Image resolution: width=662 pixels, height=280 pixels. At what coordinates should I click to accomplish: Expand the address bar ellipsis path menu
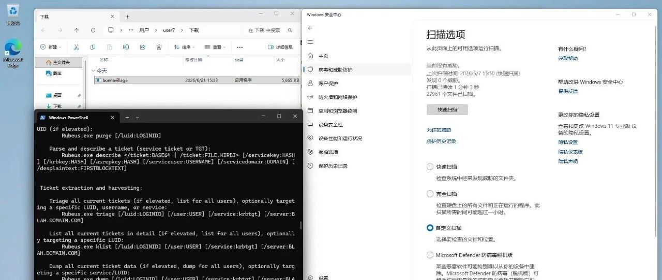pyautogui.click(x=131, y=30)
